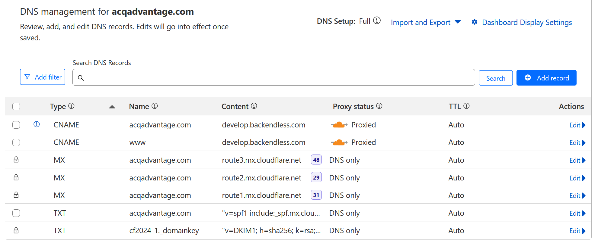Click priority badge 29 on route2 row

click(316, 177)
